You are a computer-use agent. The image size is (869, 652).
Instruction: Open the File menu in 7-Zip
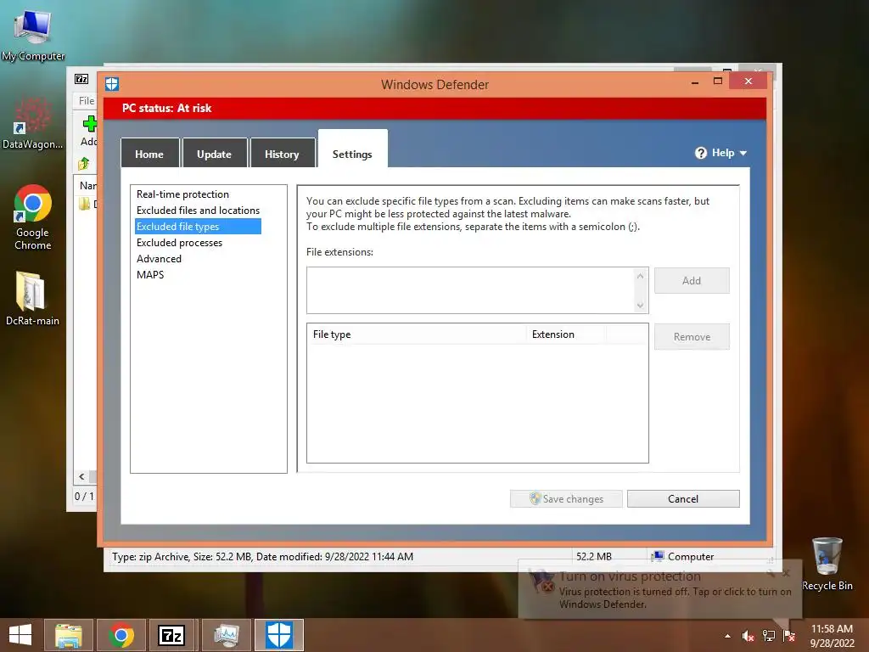pyautogui.click(x=87, y=101)
